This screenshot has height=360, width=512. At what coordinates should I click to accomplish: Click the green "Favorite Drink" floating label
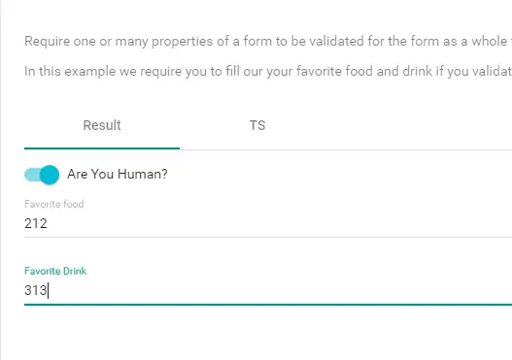click(x=55, y=271)
